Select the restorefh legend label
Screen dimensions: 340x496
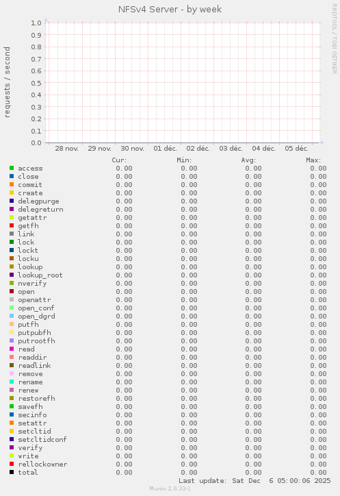pos(36,399)
